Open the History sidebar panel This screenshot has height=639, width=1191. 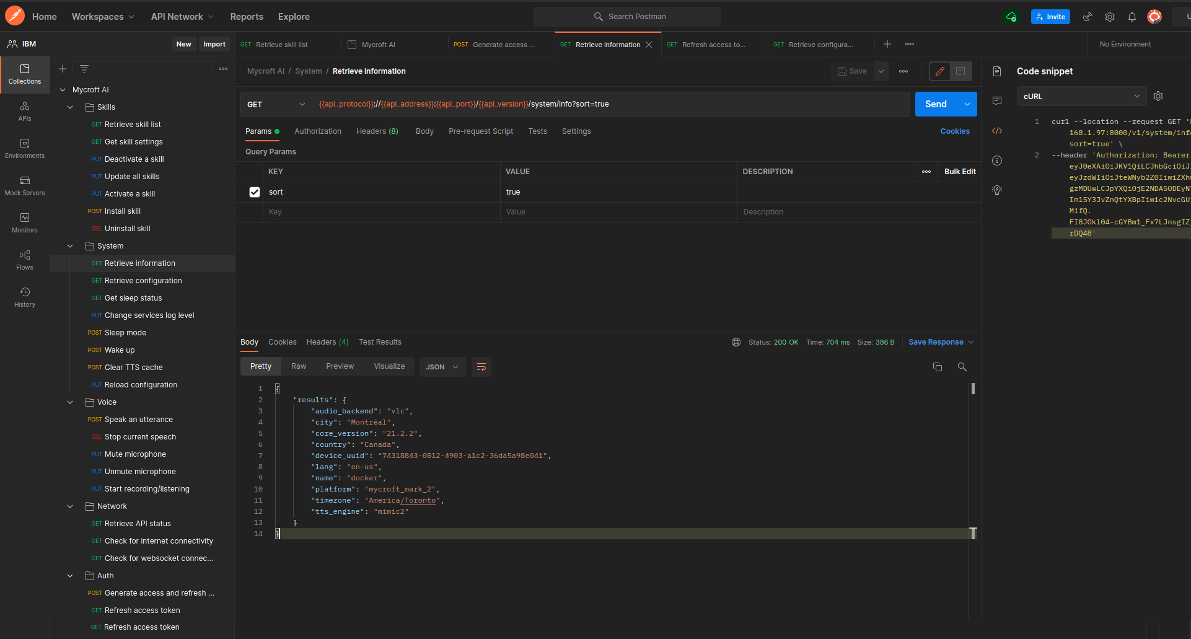coord(25,297)
